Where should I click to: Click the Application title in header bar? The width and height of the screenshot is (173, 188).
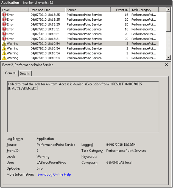pyautogui.click(x=10, y=2)
